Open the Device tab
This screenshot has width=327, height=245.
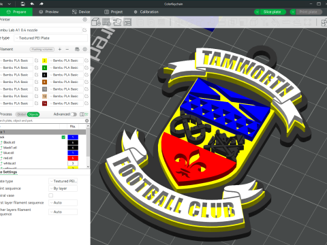pos(81,12)
